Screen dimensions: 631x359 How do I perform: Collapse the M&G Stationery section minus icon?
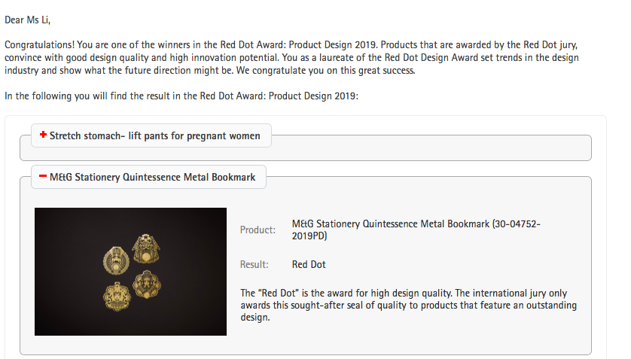coord(44,178)
